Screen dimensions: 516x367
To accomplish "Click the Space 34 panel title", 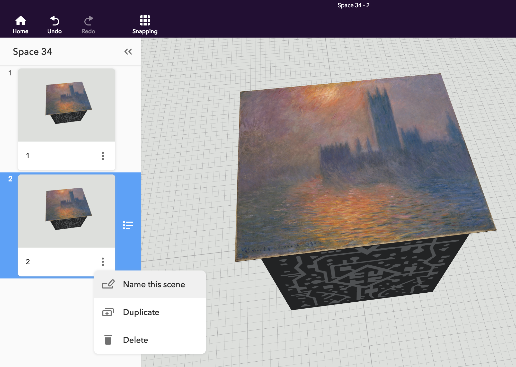I will [x=32, y=52].
